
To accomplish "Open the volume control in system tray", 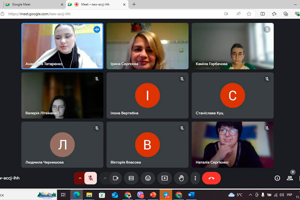I will tap(282, 195).
